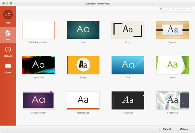Screen dimensions: 195x133
Task: Pick the Slice template thumbnail
Action: point(128,65)
